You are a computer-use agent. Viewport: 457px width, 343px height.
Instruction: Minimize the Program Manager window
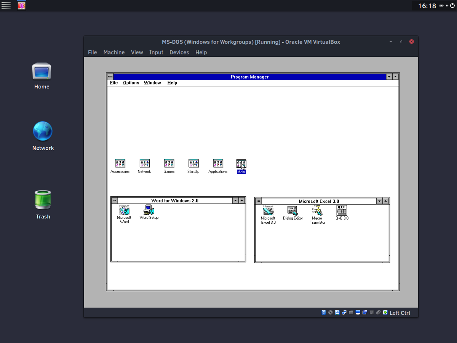point(389,77)
